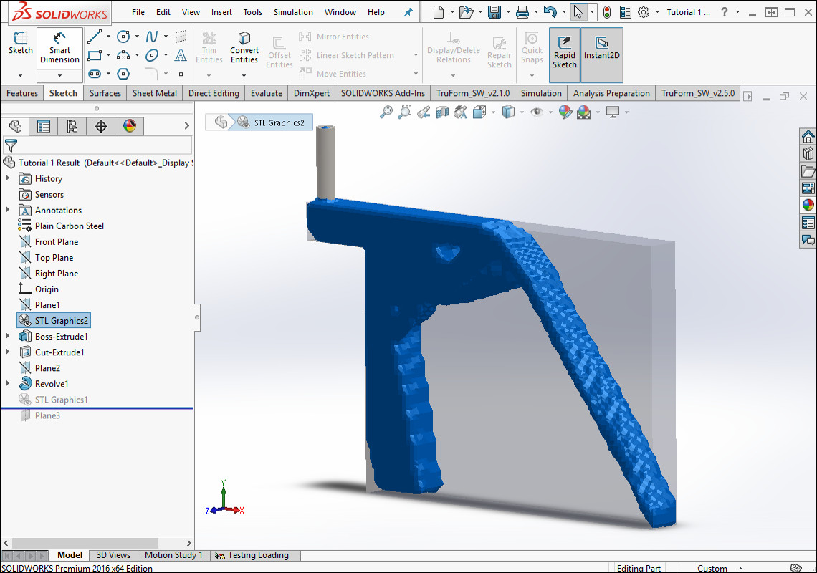Viewport: 817px width, 573px height.
Task: Select the Zoom to Fit icon
Action: point(385,112)
